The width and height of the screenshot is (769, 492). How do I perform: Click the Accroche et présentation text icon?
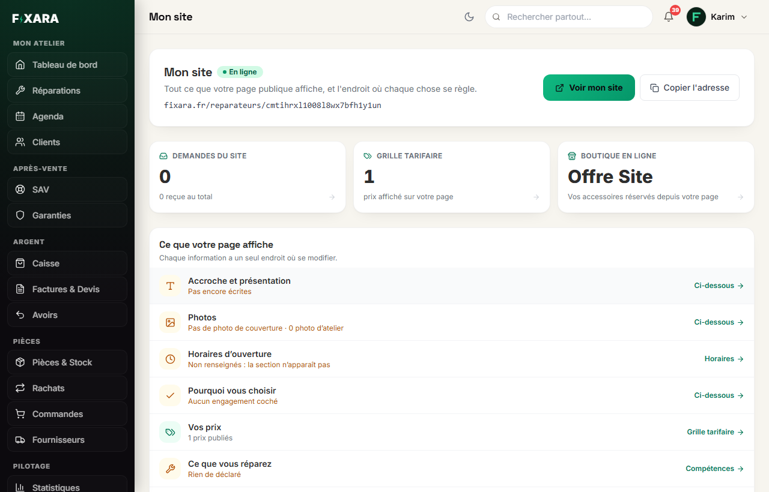[x=170, y=286]
